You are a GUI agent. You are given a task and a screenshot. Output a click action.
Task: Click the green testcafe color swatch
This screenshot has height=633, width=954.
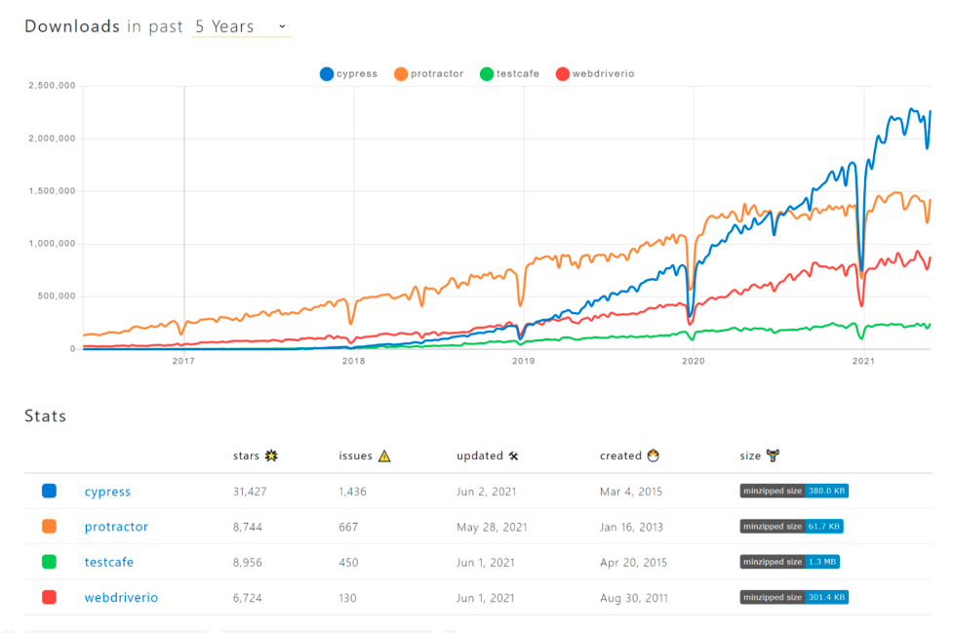50,561
